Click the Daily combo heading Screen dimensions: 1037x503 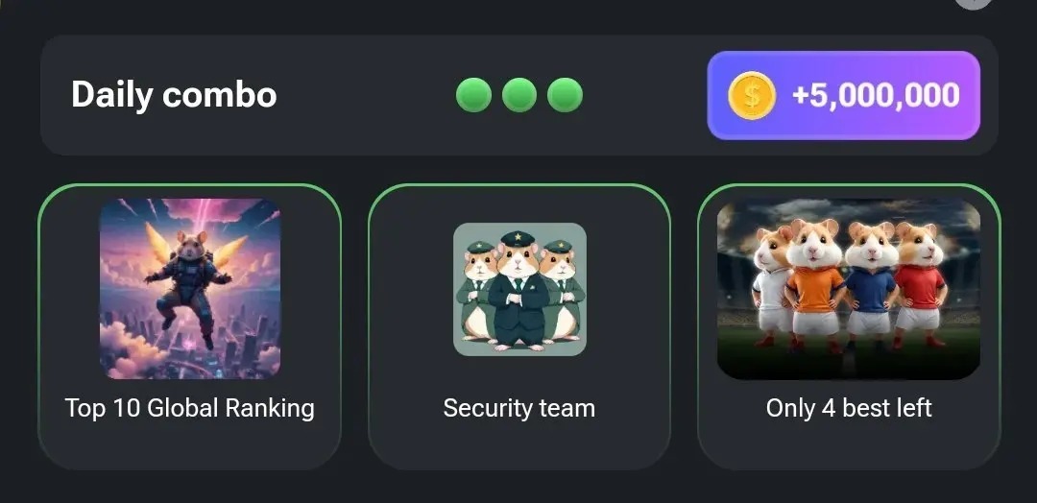coord(173,94)
